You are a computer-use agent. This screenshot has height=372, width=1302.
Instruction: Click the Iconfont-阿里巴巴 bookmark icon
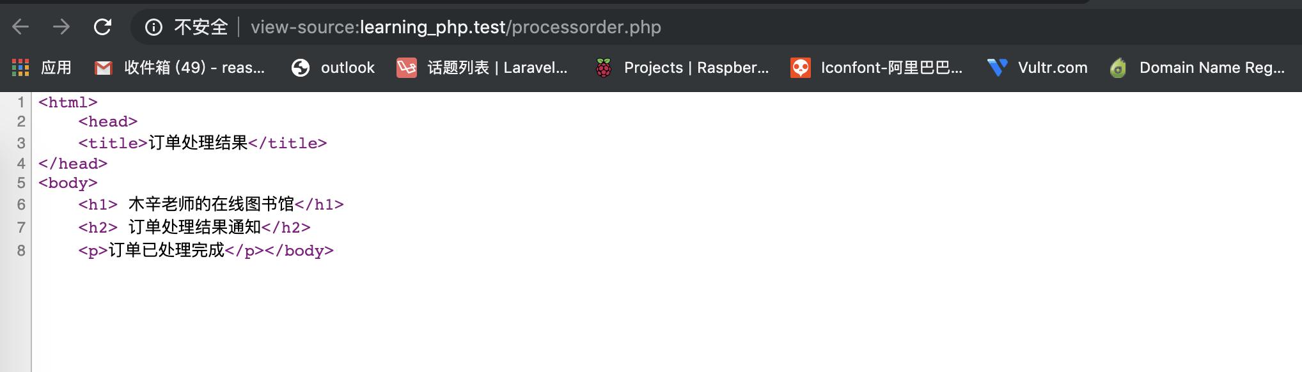pos(799,67)
